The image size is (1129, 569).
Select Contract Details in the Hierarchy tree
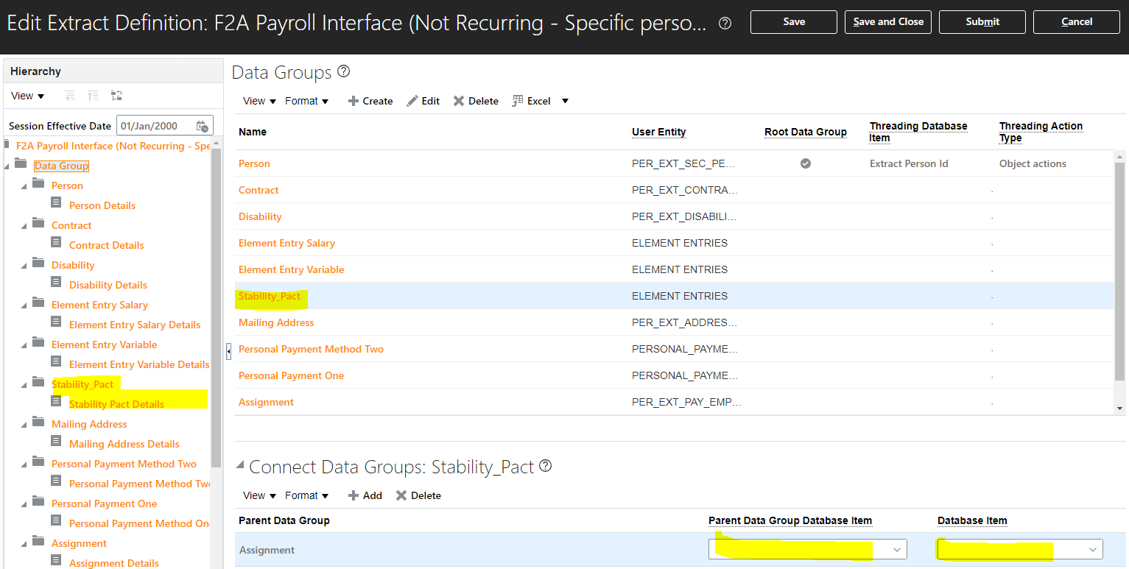point(107,245)
